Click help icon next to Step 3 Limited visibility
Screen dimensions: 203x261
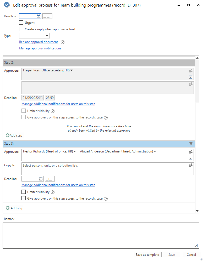coord(53,192)
